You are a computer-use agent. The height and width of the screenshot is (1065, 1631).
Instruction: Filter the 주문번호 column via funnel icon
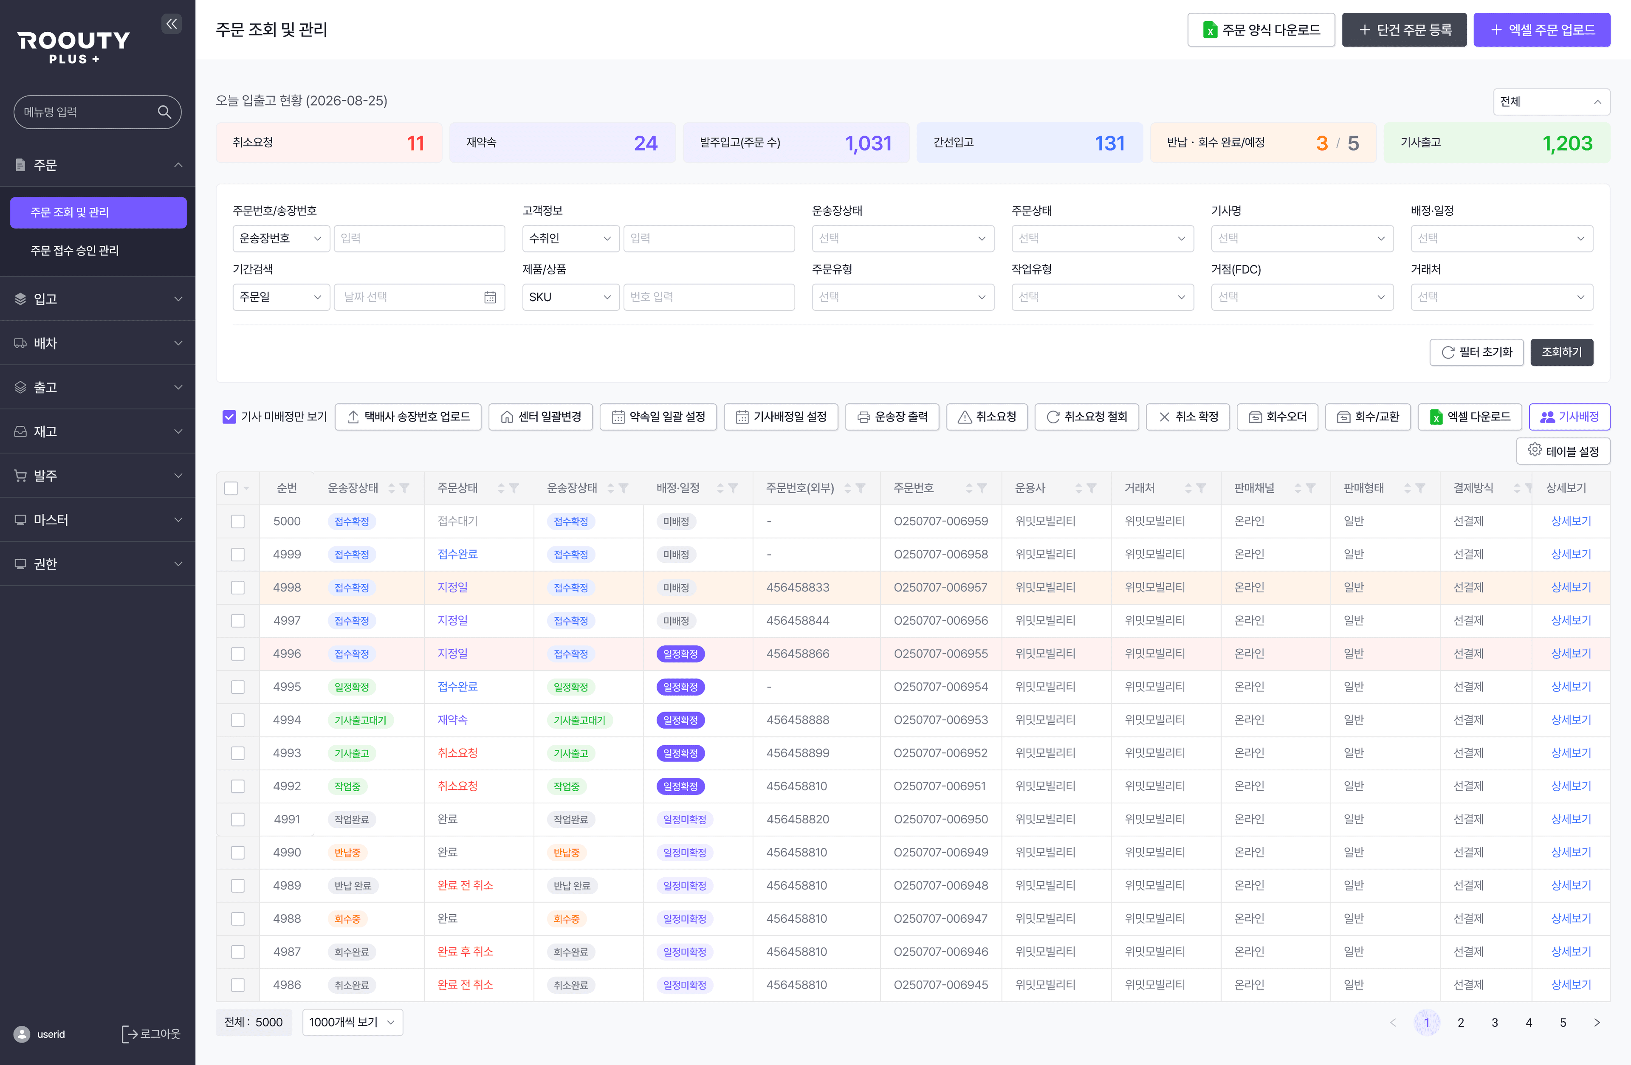click(x=982, y=488)
